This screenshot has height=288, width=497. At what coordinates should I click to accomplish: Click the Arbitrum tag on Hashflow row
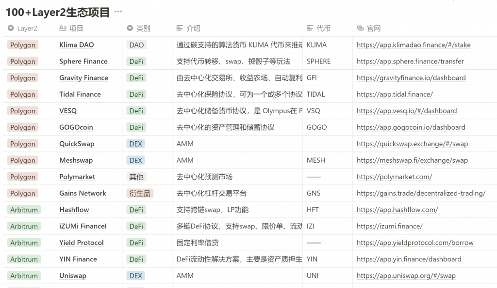(24, 210)
